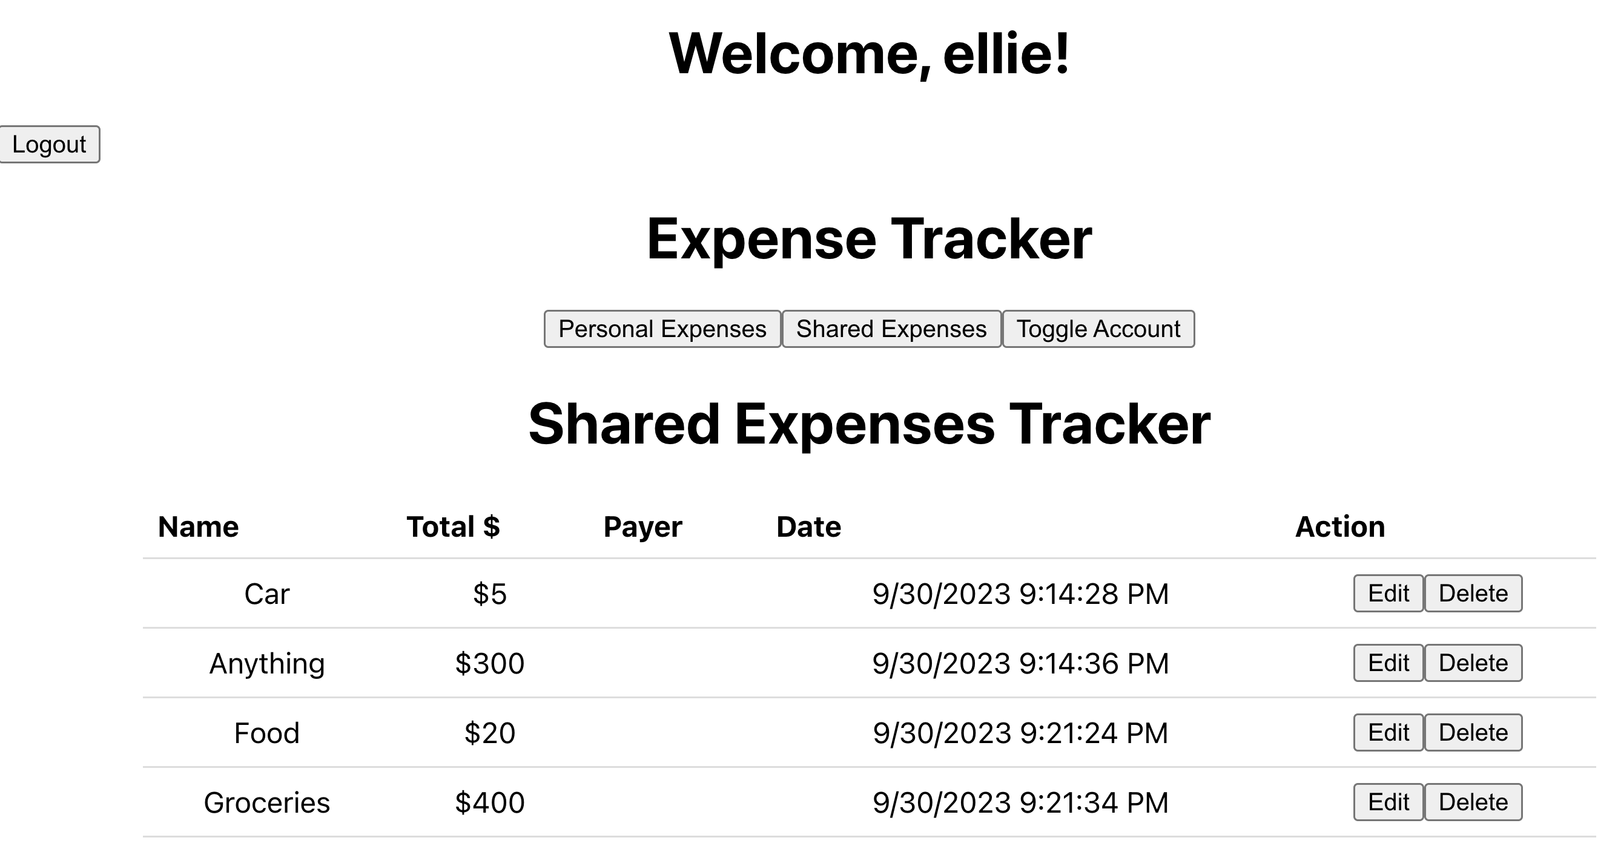The width and height of the screenshot is (1618, 852).
Task: Switch to Shared Expenses view
Action: pyautogui.click(x=891, y=329)
